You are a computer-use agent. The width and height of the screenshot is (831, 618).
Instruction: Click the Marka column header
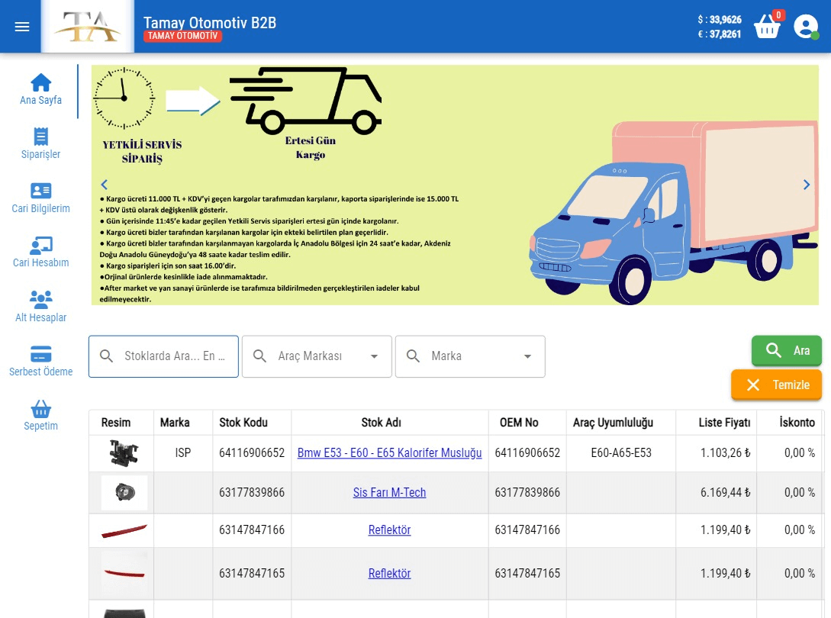pyautogui.click(x=175, y=423)
